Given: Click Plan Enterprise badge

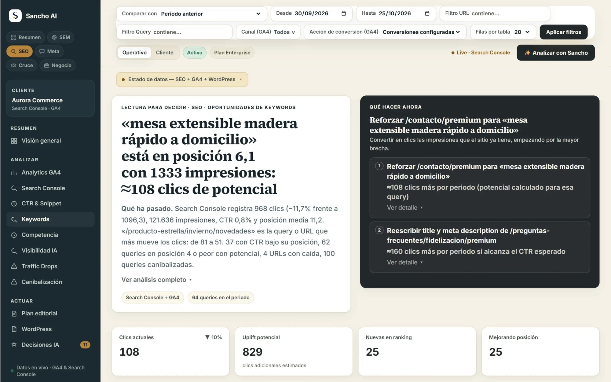Looking at the screenshot, I should [x=232, y=53].
